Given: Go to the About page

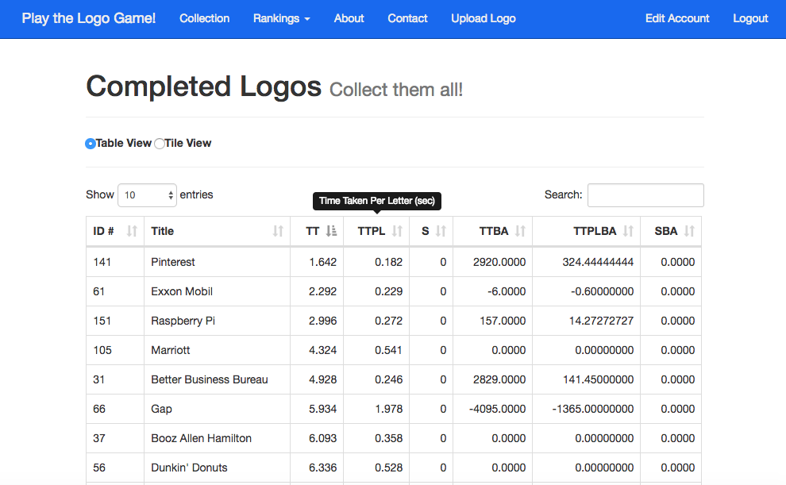Looking at the screenshot, I should (349, 18).
